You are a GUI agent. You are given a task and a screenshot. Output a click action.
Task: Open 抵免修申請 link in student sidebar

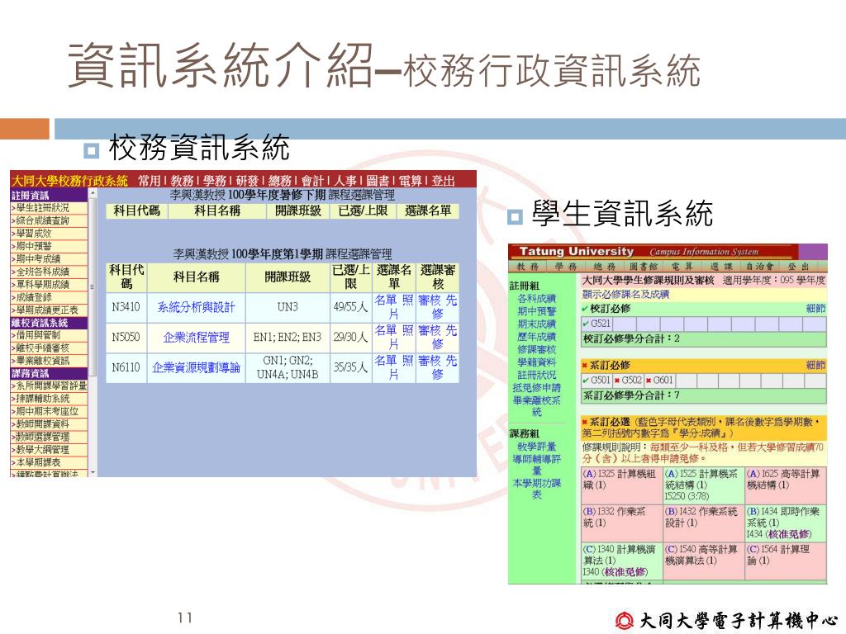[537, 388]
